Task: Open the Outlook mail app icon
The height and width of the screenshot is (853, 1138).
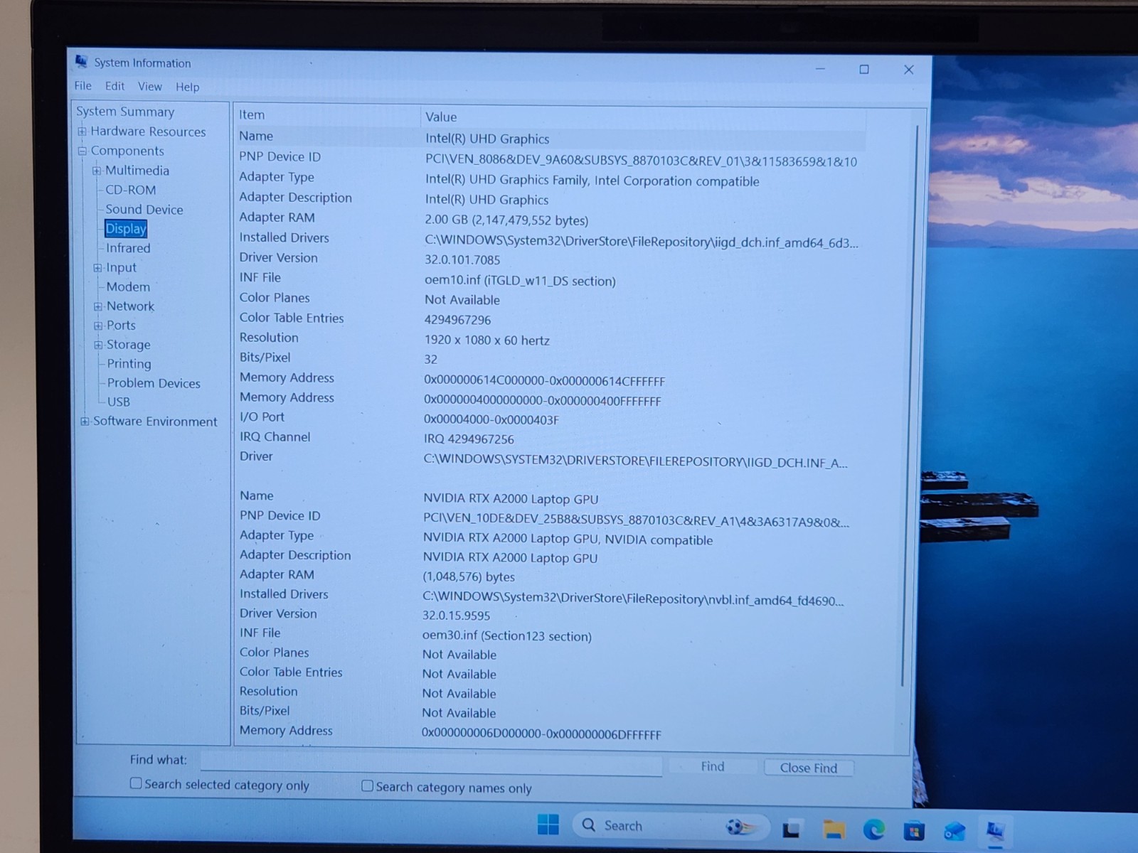Action: pos(954,830)
